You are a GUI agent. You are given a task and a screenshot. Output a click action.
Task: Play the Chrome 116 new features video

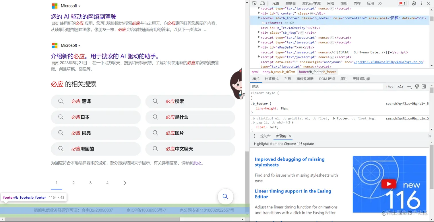(388, 184)
